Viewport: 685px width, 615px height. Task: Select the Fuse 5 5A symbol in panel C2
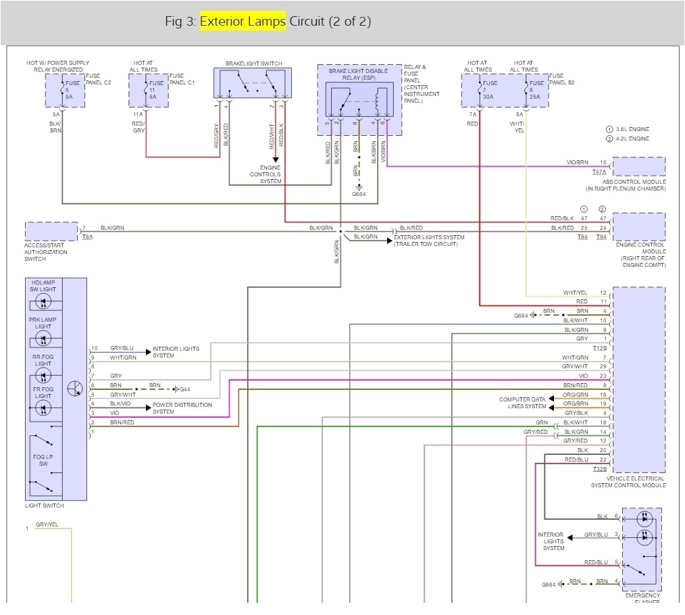point(63,89)
